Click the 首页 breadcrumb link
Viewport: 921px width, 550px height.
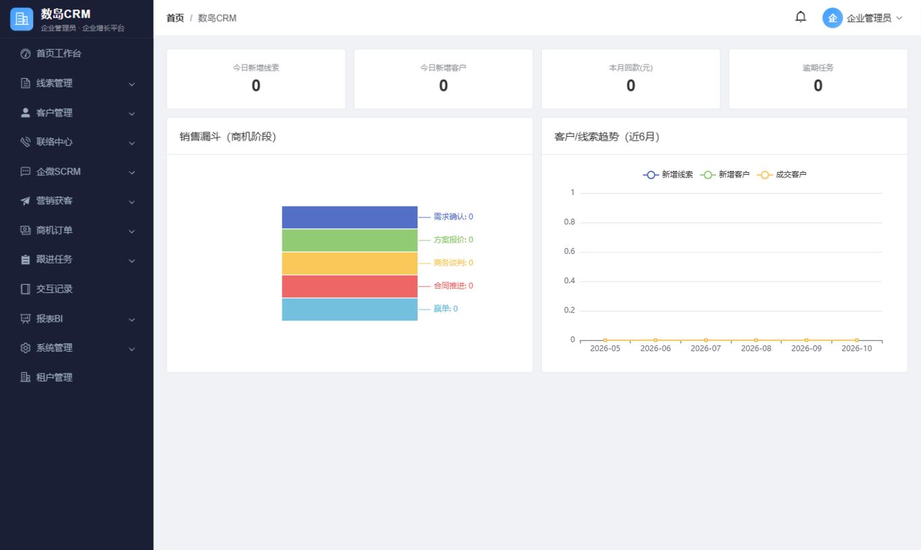[175, 18]
